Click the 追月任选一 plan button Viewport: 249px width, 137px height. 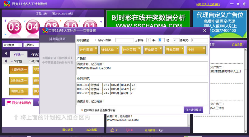click(19, 81)
